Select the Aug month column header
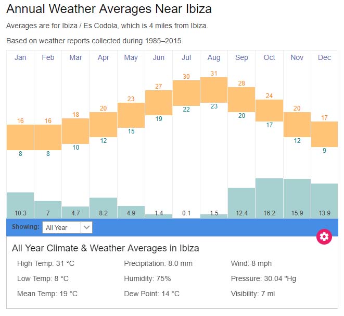 tap(214, 57)
